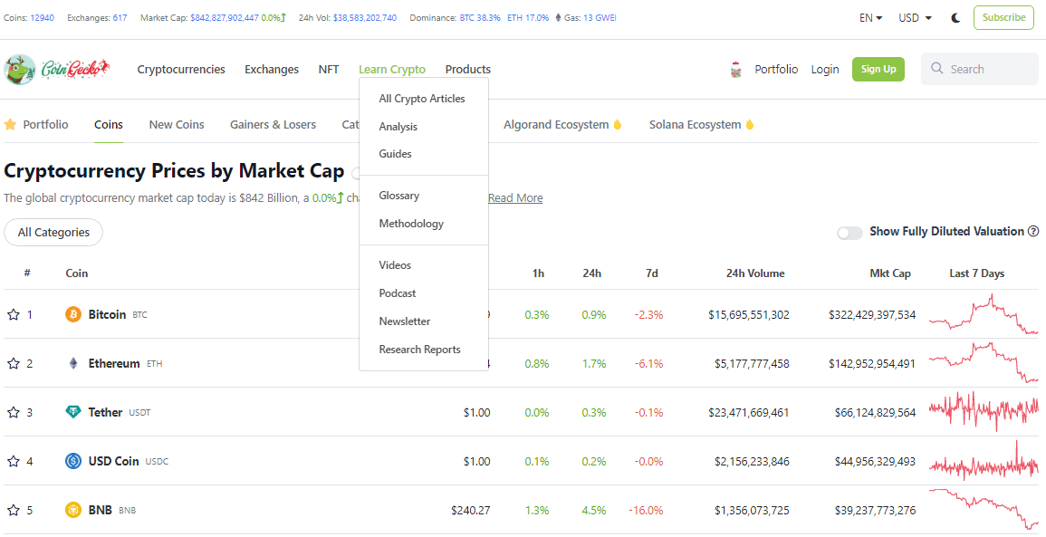Click the Read More link
Screen dimensions: 1046x537
(x=515, y=198)
